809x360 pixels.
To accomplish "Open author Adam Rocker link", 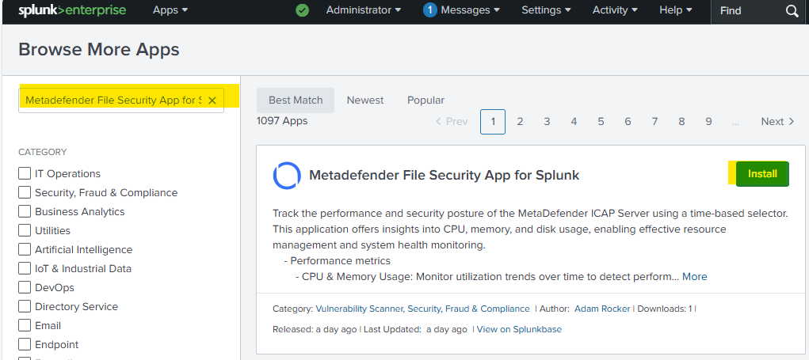I will 602,309.
